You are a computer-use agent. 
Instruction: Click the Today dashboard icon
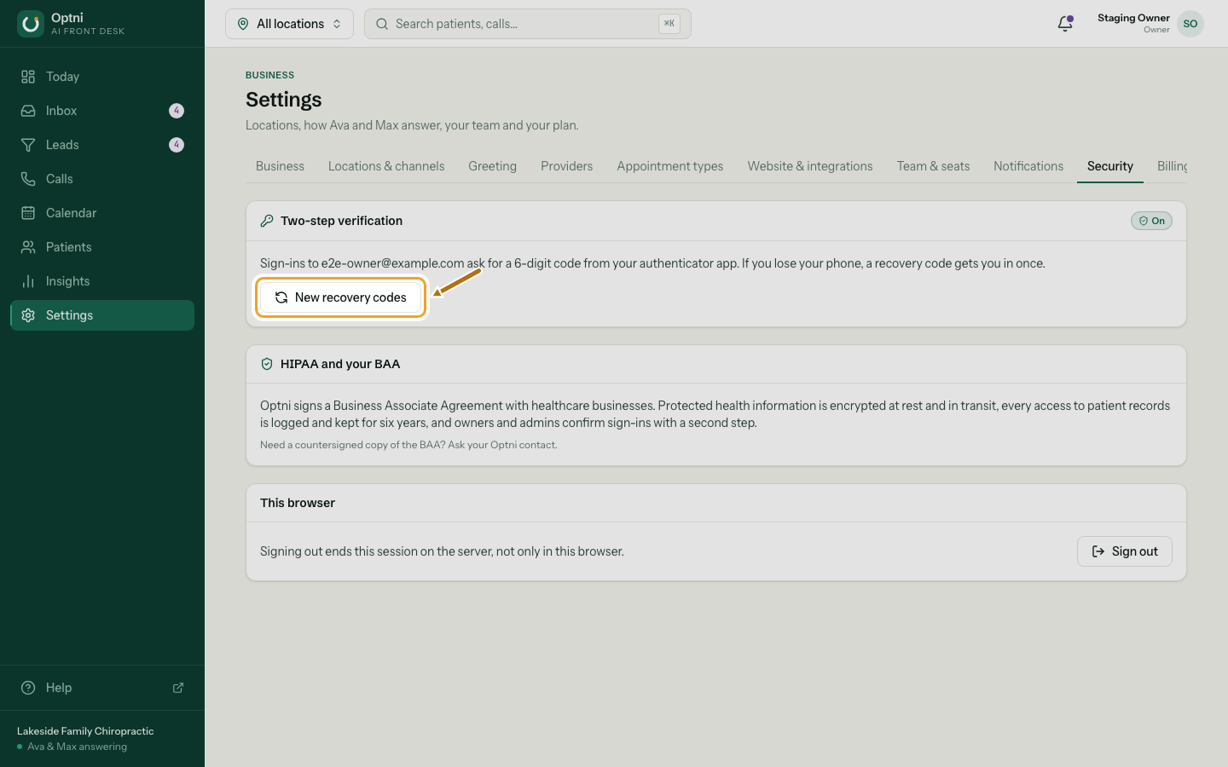click(28, 77)
